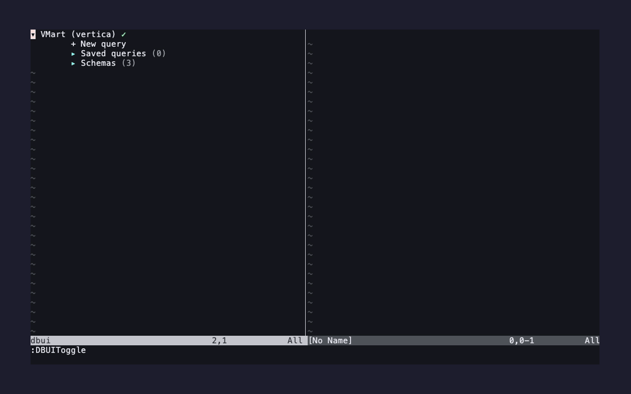Click the All indicator in dbui status line
The width and height of the screenshot is (631, 394).
(x=295, y=340)
